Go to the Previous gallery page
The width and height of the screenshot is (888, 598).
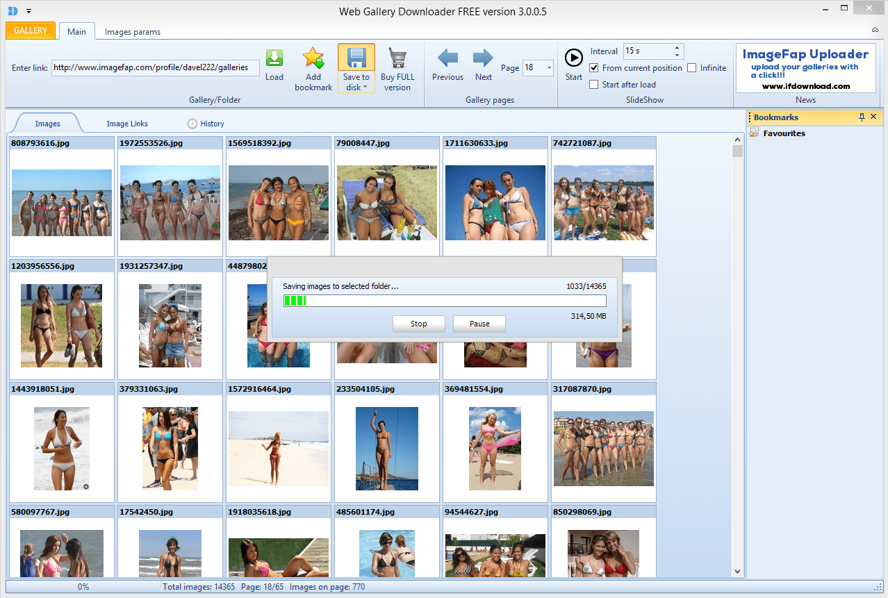click(447, 59)
